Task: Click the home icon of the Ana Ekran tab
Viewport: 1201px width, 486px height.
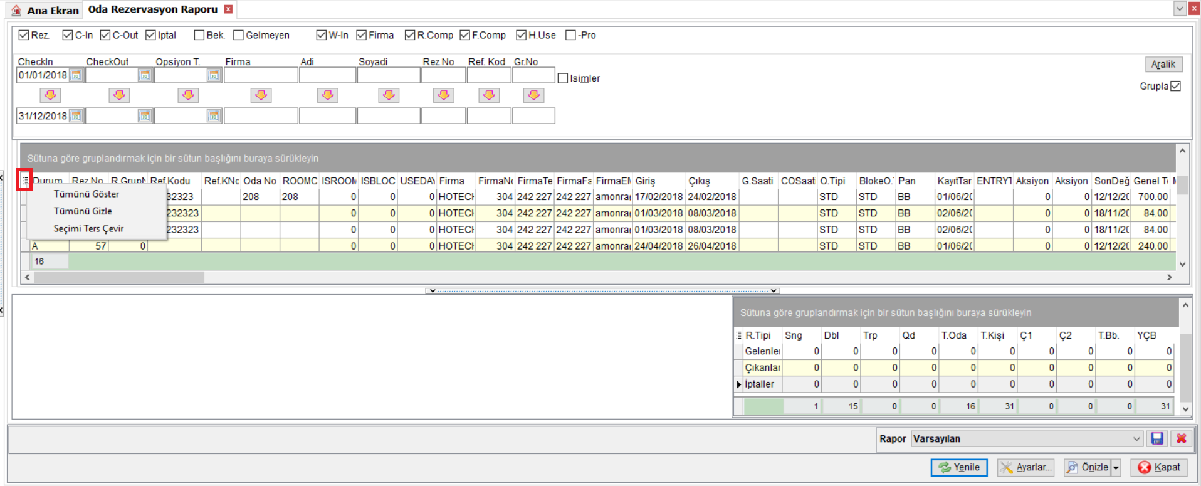Action: coord(16,11)
